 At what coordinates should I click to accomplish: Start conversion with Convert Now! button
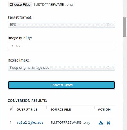point(62,85)
